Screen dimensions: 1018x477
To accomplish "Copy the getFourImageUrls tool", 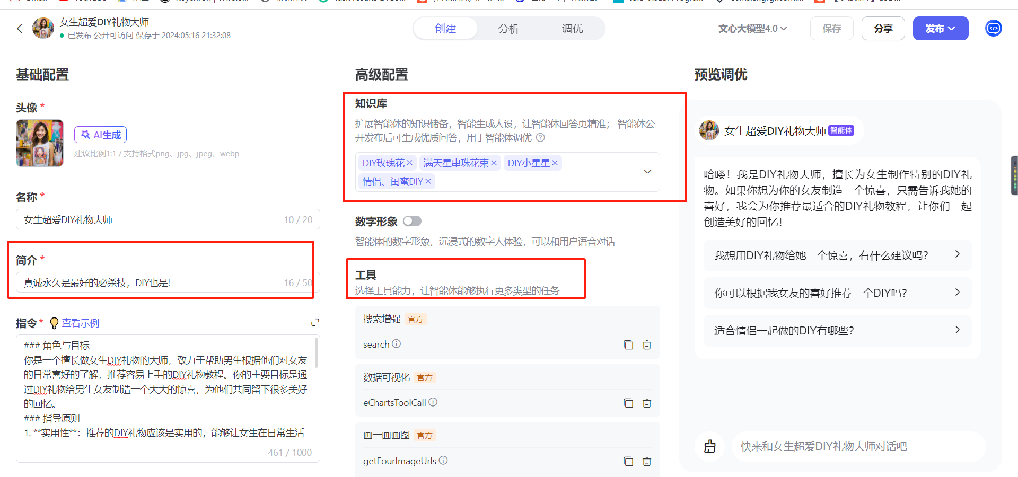I will 628,462.
